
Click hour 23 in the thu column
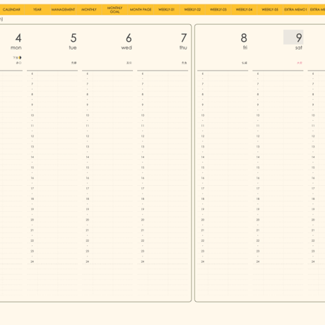tap(143, 251)
